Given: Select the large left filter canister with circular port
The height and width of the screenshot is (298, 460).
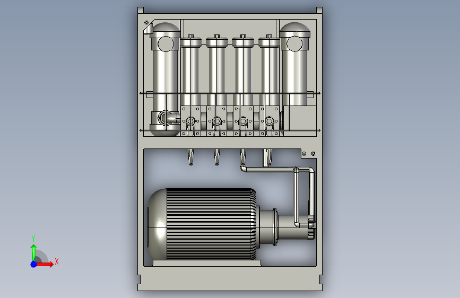Looking at the screenshot, I should pyautogui.click(x=166, y=79).
